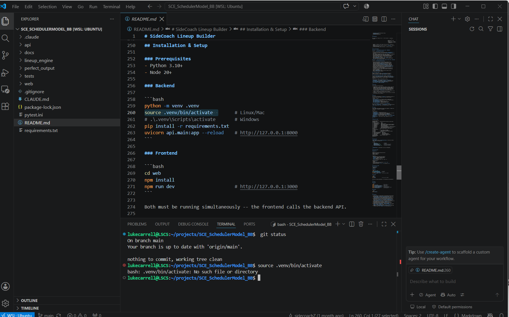Open the http://127.0.0.1:8000 link
This screenshot has height=317, width=509.
pyautogui.click(x=269, y=133)
